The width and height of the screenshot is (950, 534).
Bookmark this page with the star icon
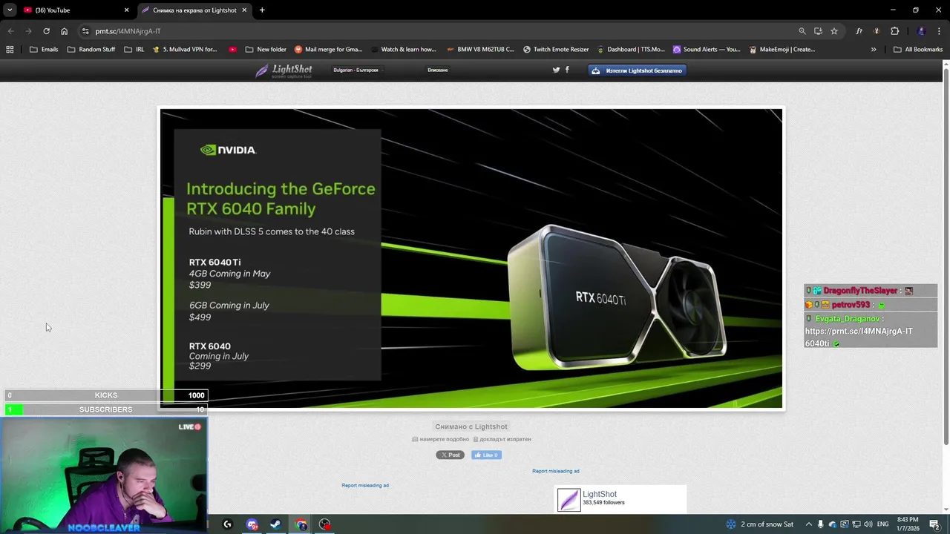tap(834, 31)
